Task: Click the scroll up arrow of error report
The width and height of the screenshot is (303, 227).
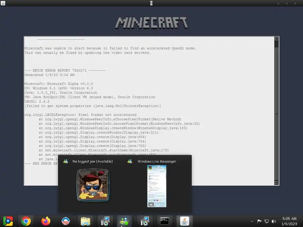Action: (277, 39)
